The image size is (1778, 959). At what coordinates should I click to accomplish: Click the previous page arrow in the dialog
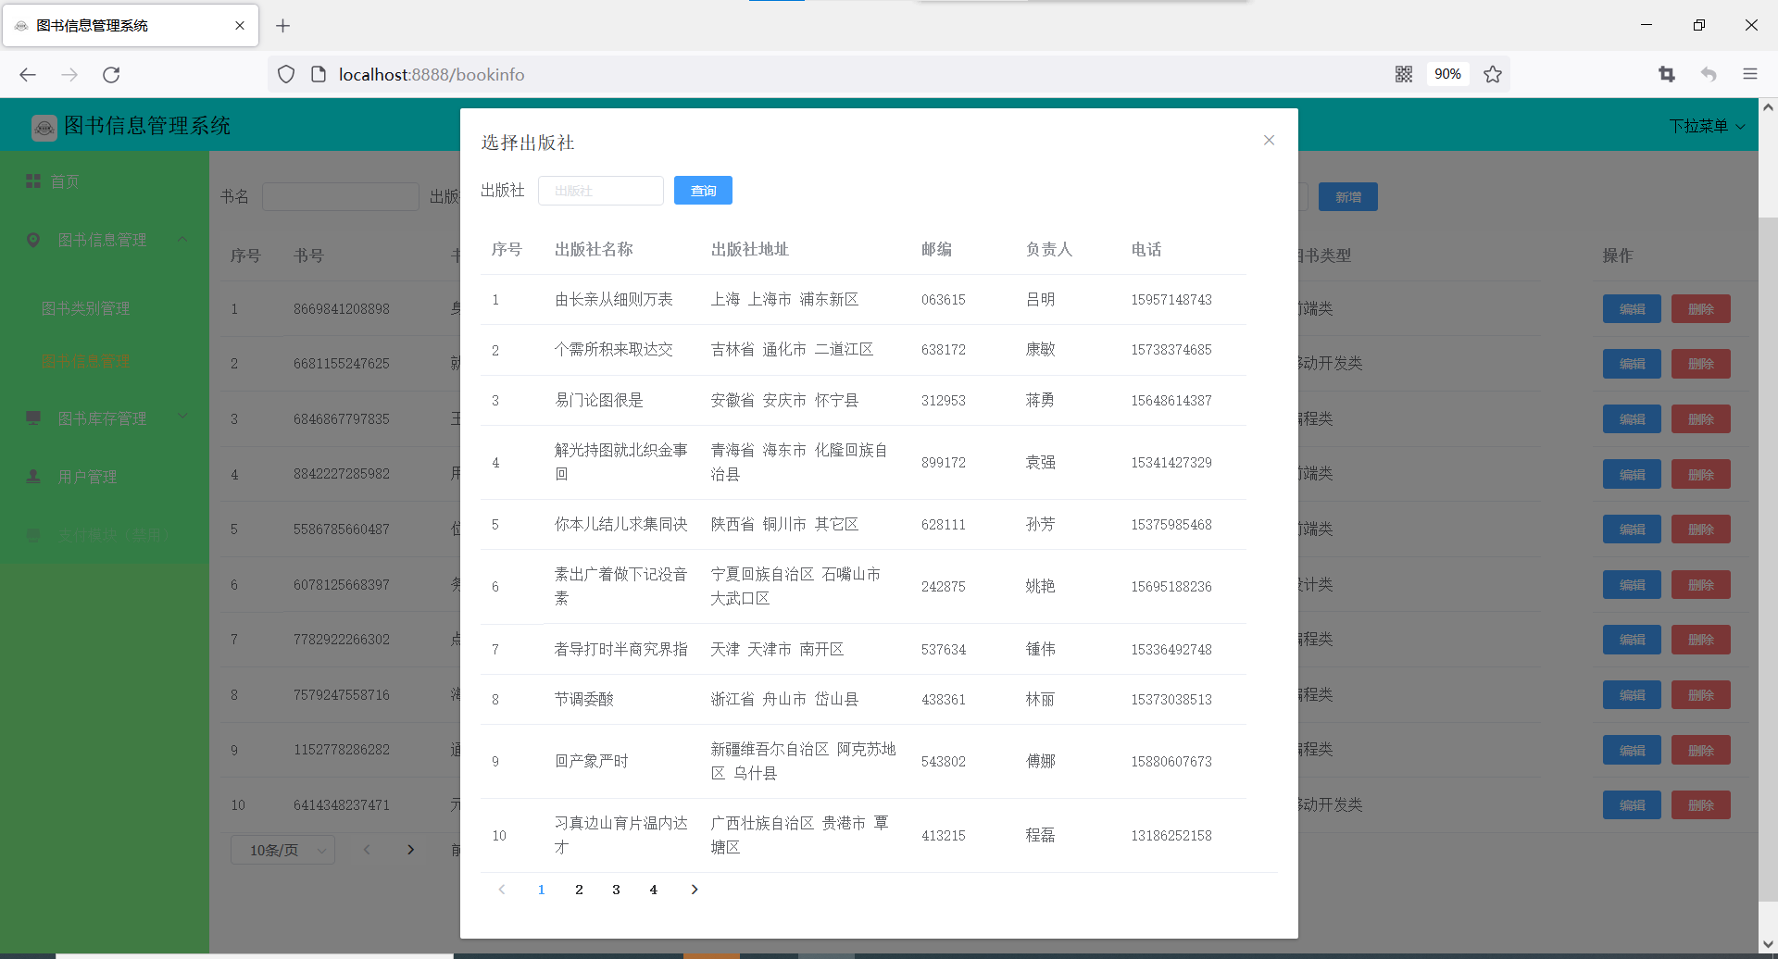(502, 890)
